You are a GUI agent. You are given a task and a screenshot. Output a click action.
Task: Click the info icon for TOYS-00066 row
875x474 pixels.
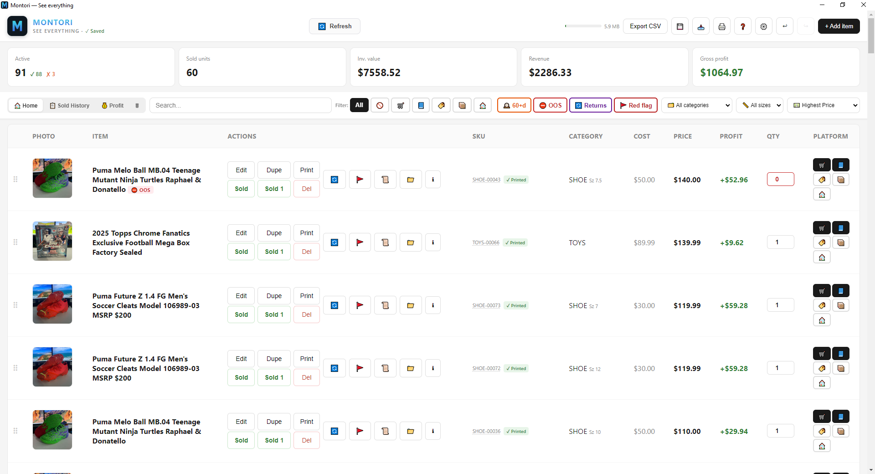(x=433, y=242)
